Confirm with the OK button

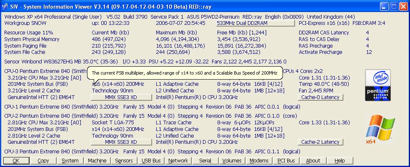tap(16, 161)
